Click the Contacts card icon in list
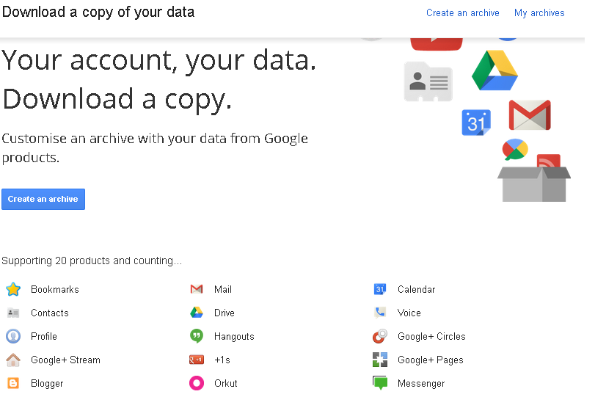The height and width of the screenshot is (397, 595). (x=13, y=313)
